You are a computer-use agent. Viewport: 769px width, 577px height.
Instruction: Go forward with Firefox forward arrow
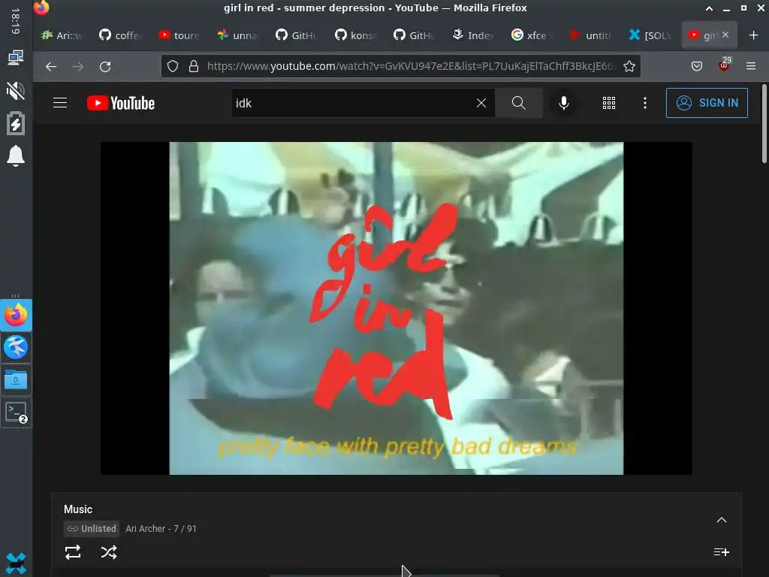pos(78,66)
